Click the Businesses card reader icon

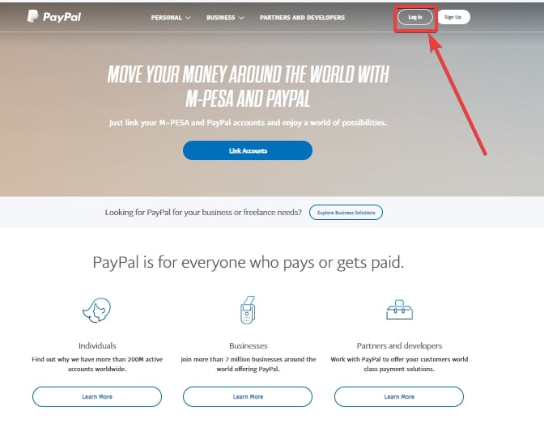(248, 310)
